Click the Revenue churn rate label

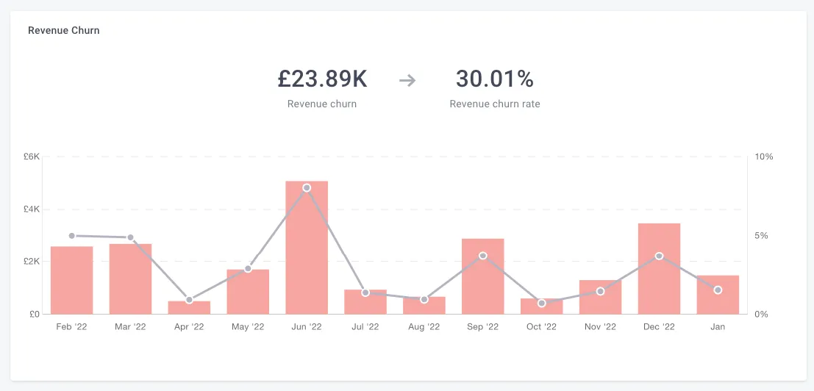(495, 104)
